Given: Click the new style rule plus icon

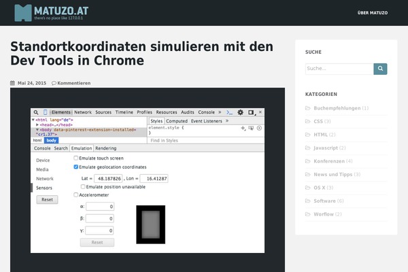Looking at the screenshot, I should point(243,128).
